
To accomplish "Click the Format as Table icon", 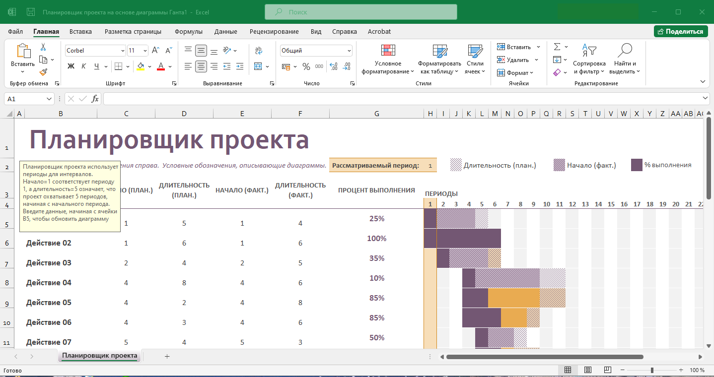I will click(440, 51).
